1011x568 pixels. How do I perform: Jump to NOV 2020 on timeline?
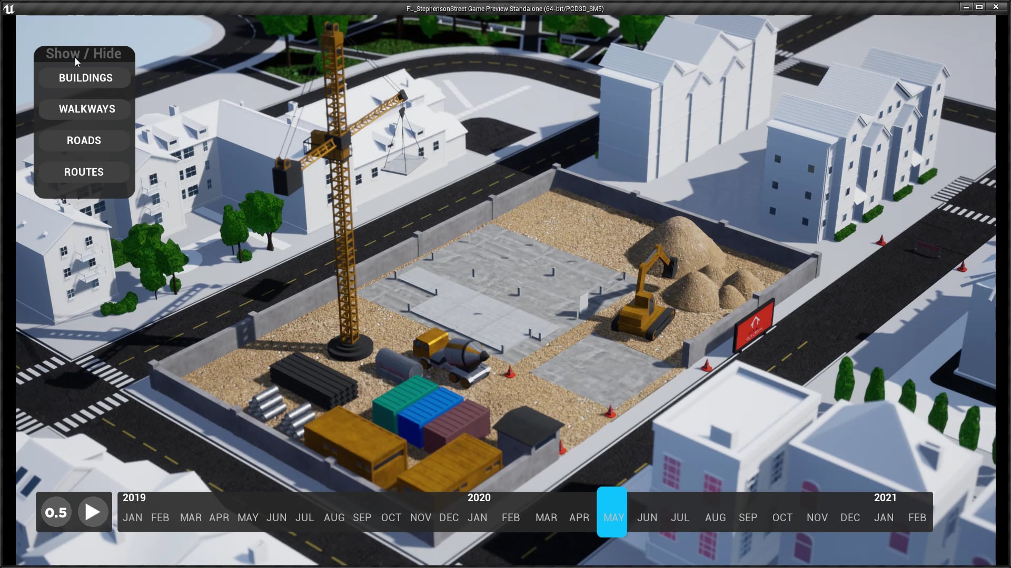pos(817,518)
